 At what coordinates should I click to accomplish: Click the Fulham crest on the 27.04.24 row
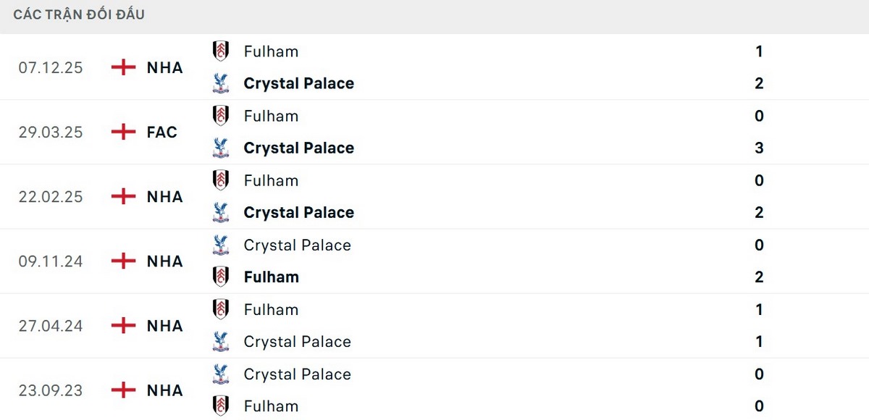221,309
